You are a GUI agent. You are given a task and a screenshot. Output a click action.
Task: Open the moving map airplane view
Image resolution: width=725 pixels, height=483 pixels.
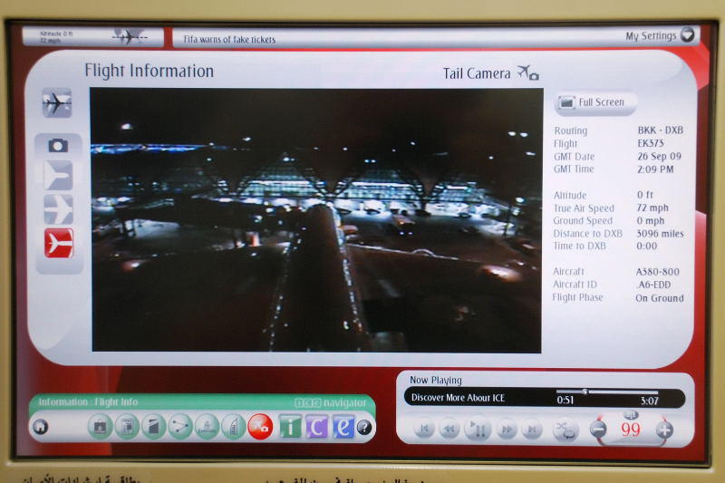click(57, 102)
